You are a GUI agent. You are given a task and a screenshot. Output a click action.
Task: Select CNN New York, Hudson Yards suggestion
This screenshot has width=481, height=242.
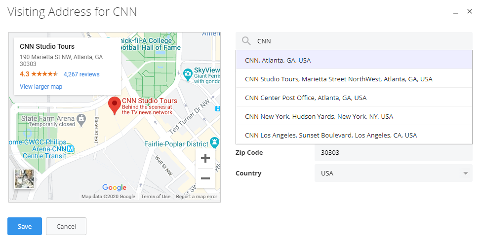(354, 116)
